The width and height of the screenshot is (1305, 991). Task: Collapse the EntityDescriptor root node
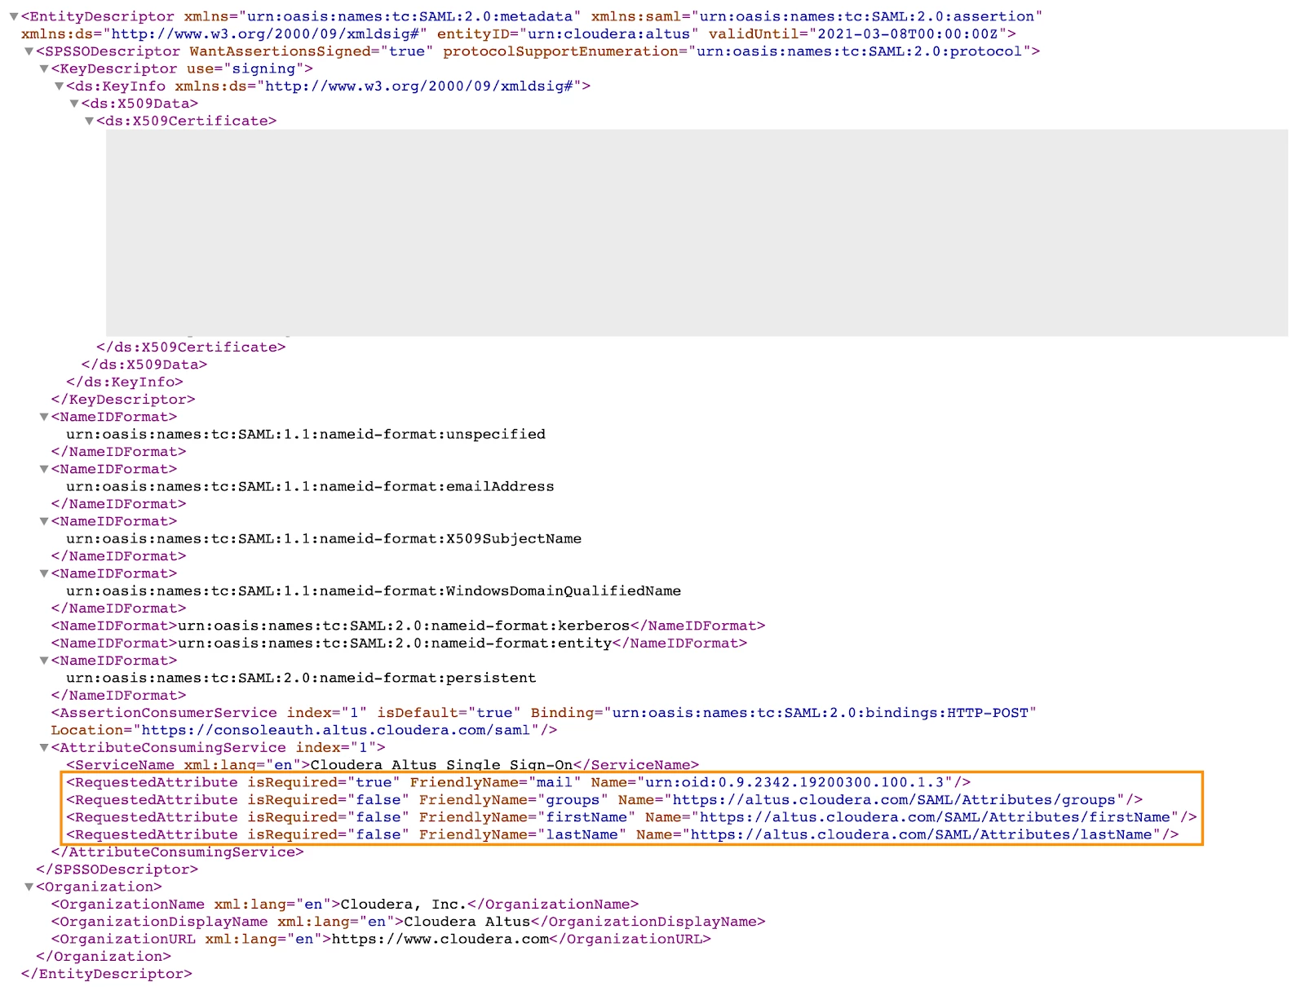[x=13, y=16]
